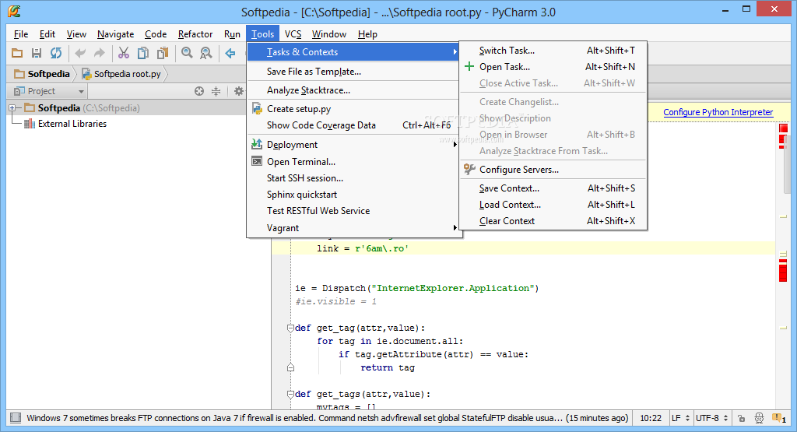This screenshot has height=432, width=797.
Task: Click the Python icon beside Create setup.py
Action: (257, 109)
